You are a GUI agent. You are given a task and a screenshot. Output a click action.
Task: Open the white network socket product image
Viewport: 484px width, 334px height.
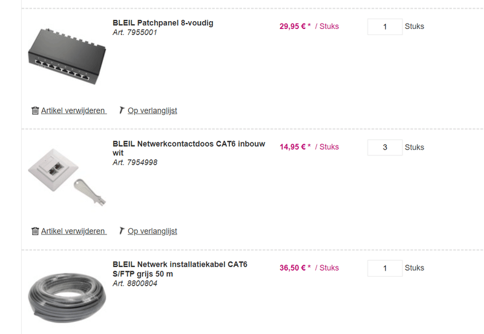point(67,174)
